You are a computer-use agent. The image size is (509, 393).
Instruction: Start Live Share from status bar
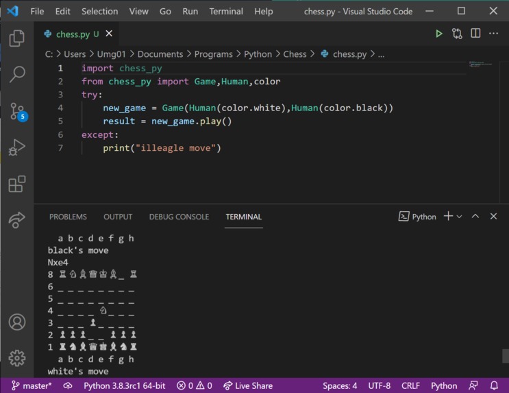pos(248,386)
